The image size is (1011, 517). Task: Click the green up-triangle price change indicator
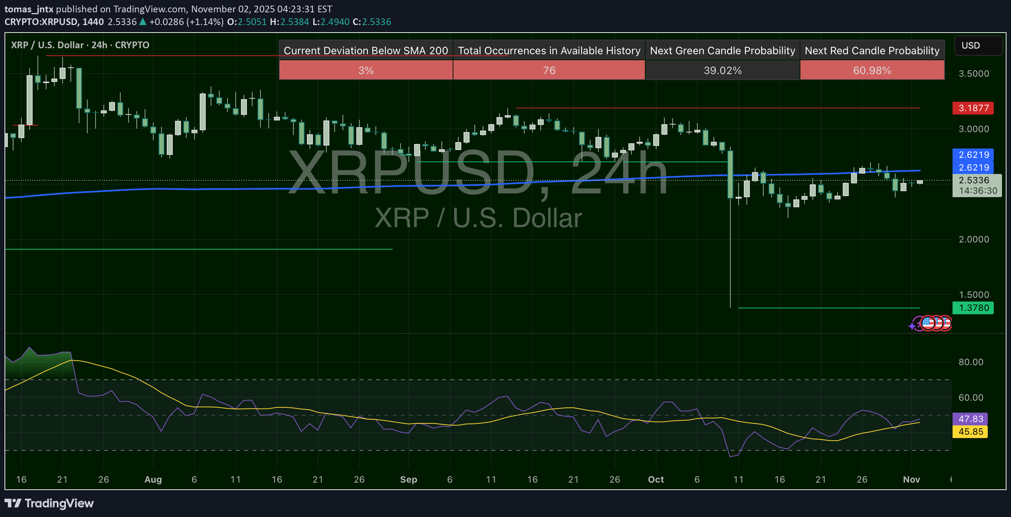pos(143,22)
